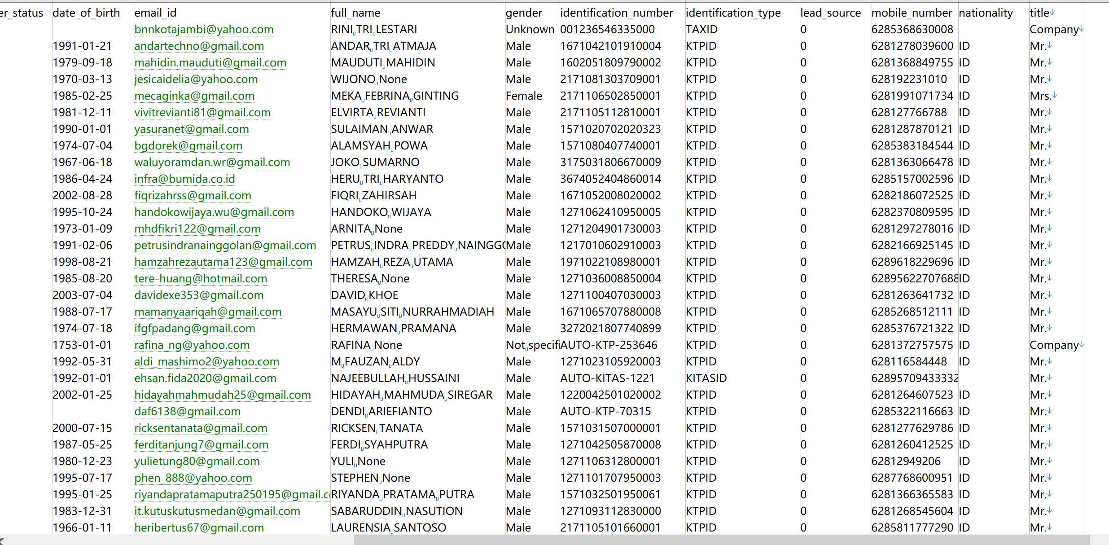Select the email_id column header
Image resolution: width=1109 pixels, height=545 pixels.
(x=155, y=13)
